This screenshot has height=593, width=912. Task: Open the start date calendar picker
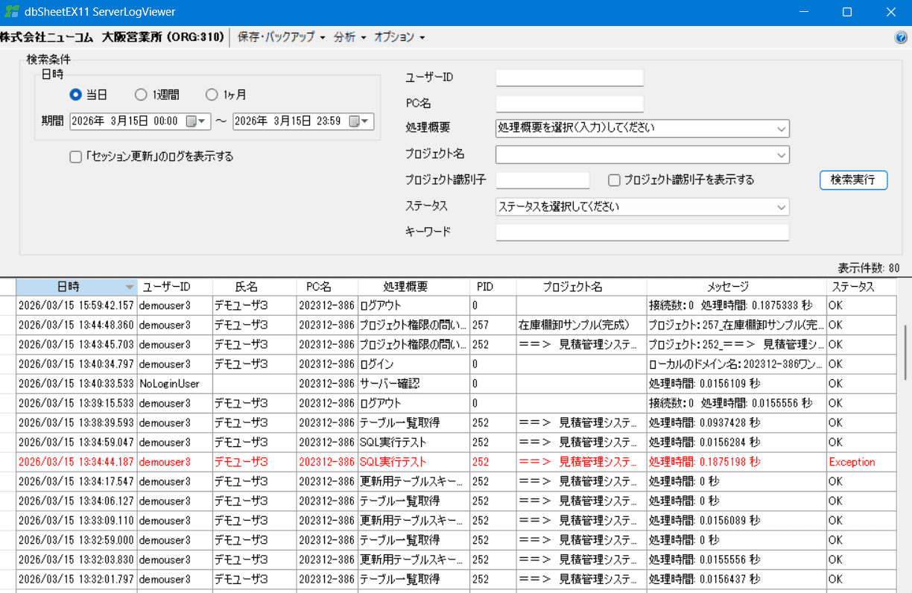click(191, 121)
